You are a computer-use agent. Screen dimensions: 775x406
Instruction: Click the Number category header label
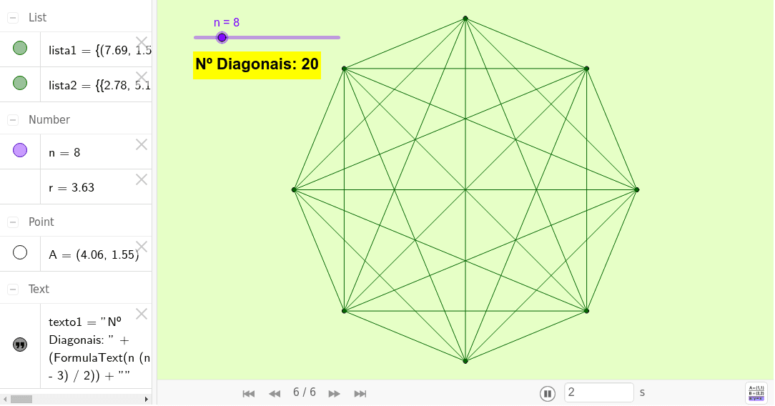49,120
